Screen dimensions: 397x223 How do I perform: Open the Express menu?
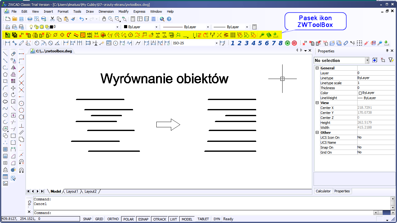[139, 11]
